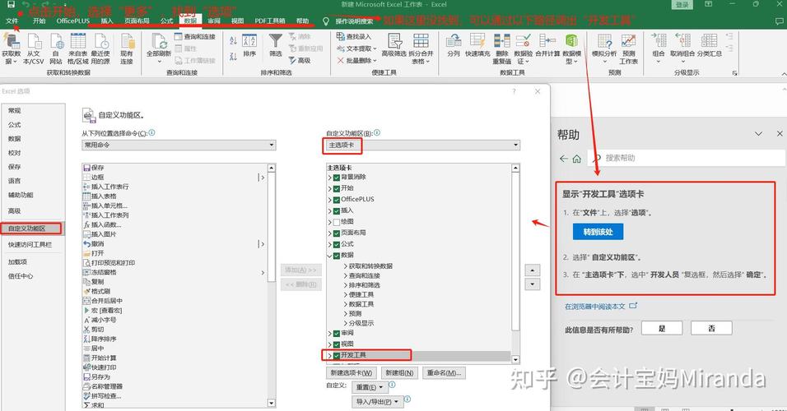Open the 重置 dropdown button
This screenshot has width=787, height=411.
pos(370,387)
